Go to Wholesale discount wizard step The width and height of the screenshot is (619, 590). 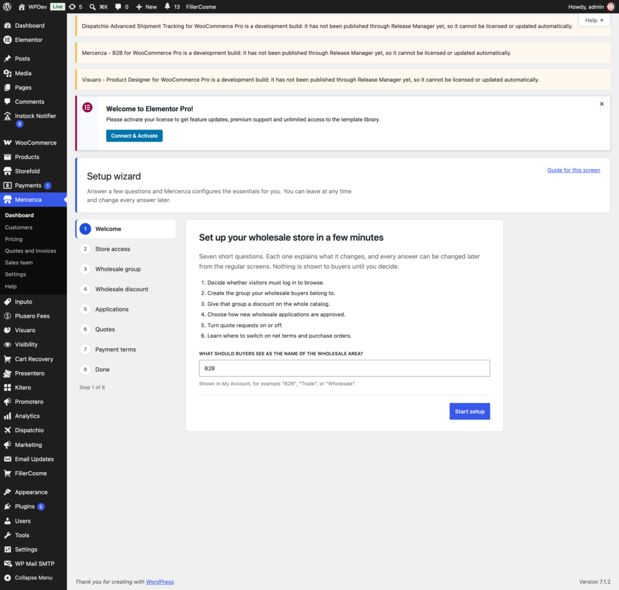click(126, 289)
